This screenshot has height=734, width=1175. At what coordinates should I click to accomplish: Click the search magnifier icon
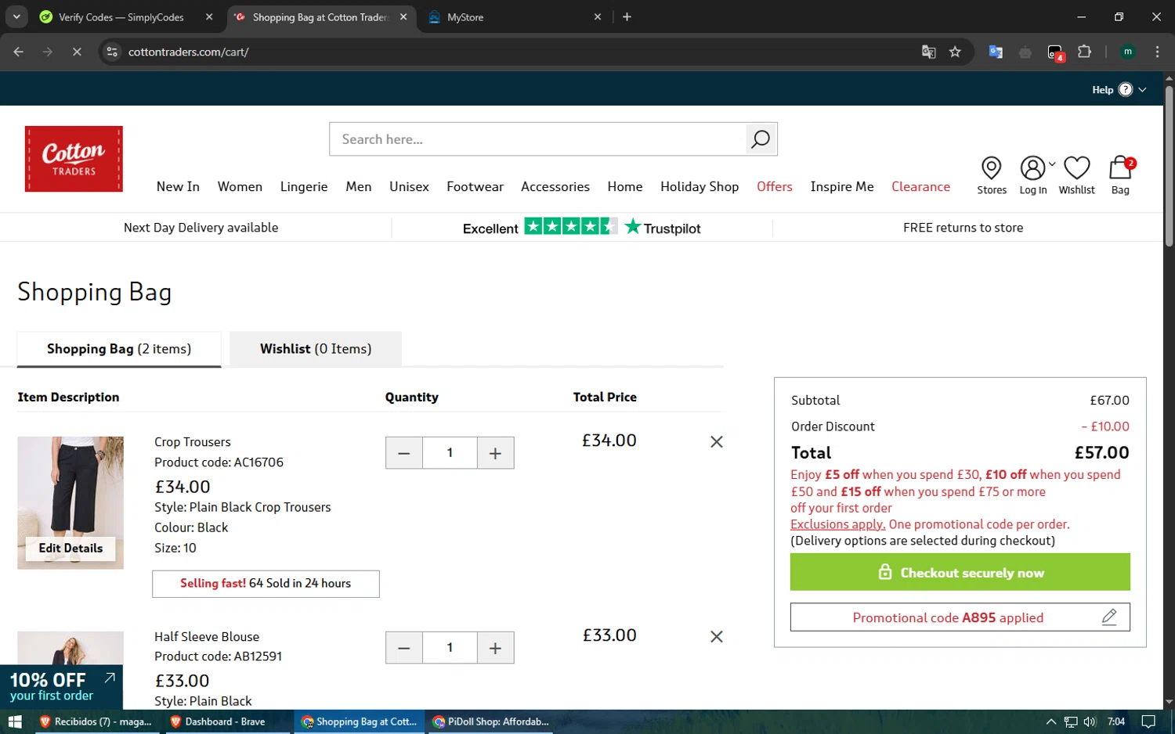[x=761, y=139]
